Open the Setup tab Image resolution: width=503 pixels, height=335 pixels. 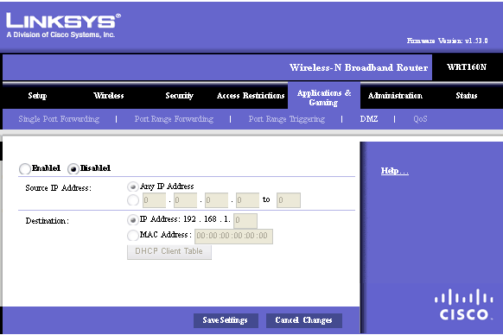(37, 96)
